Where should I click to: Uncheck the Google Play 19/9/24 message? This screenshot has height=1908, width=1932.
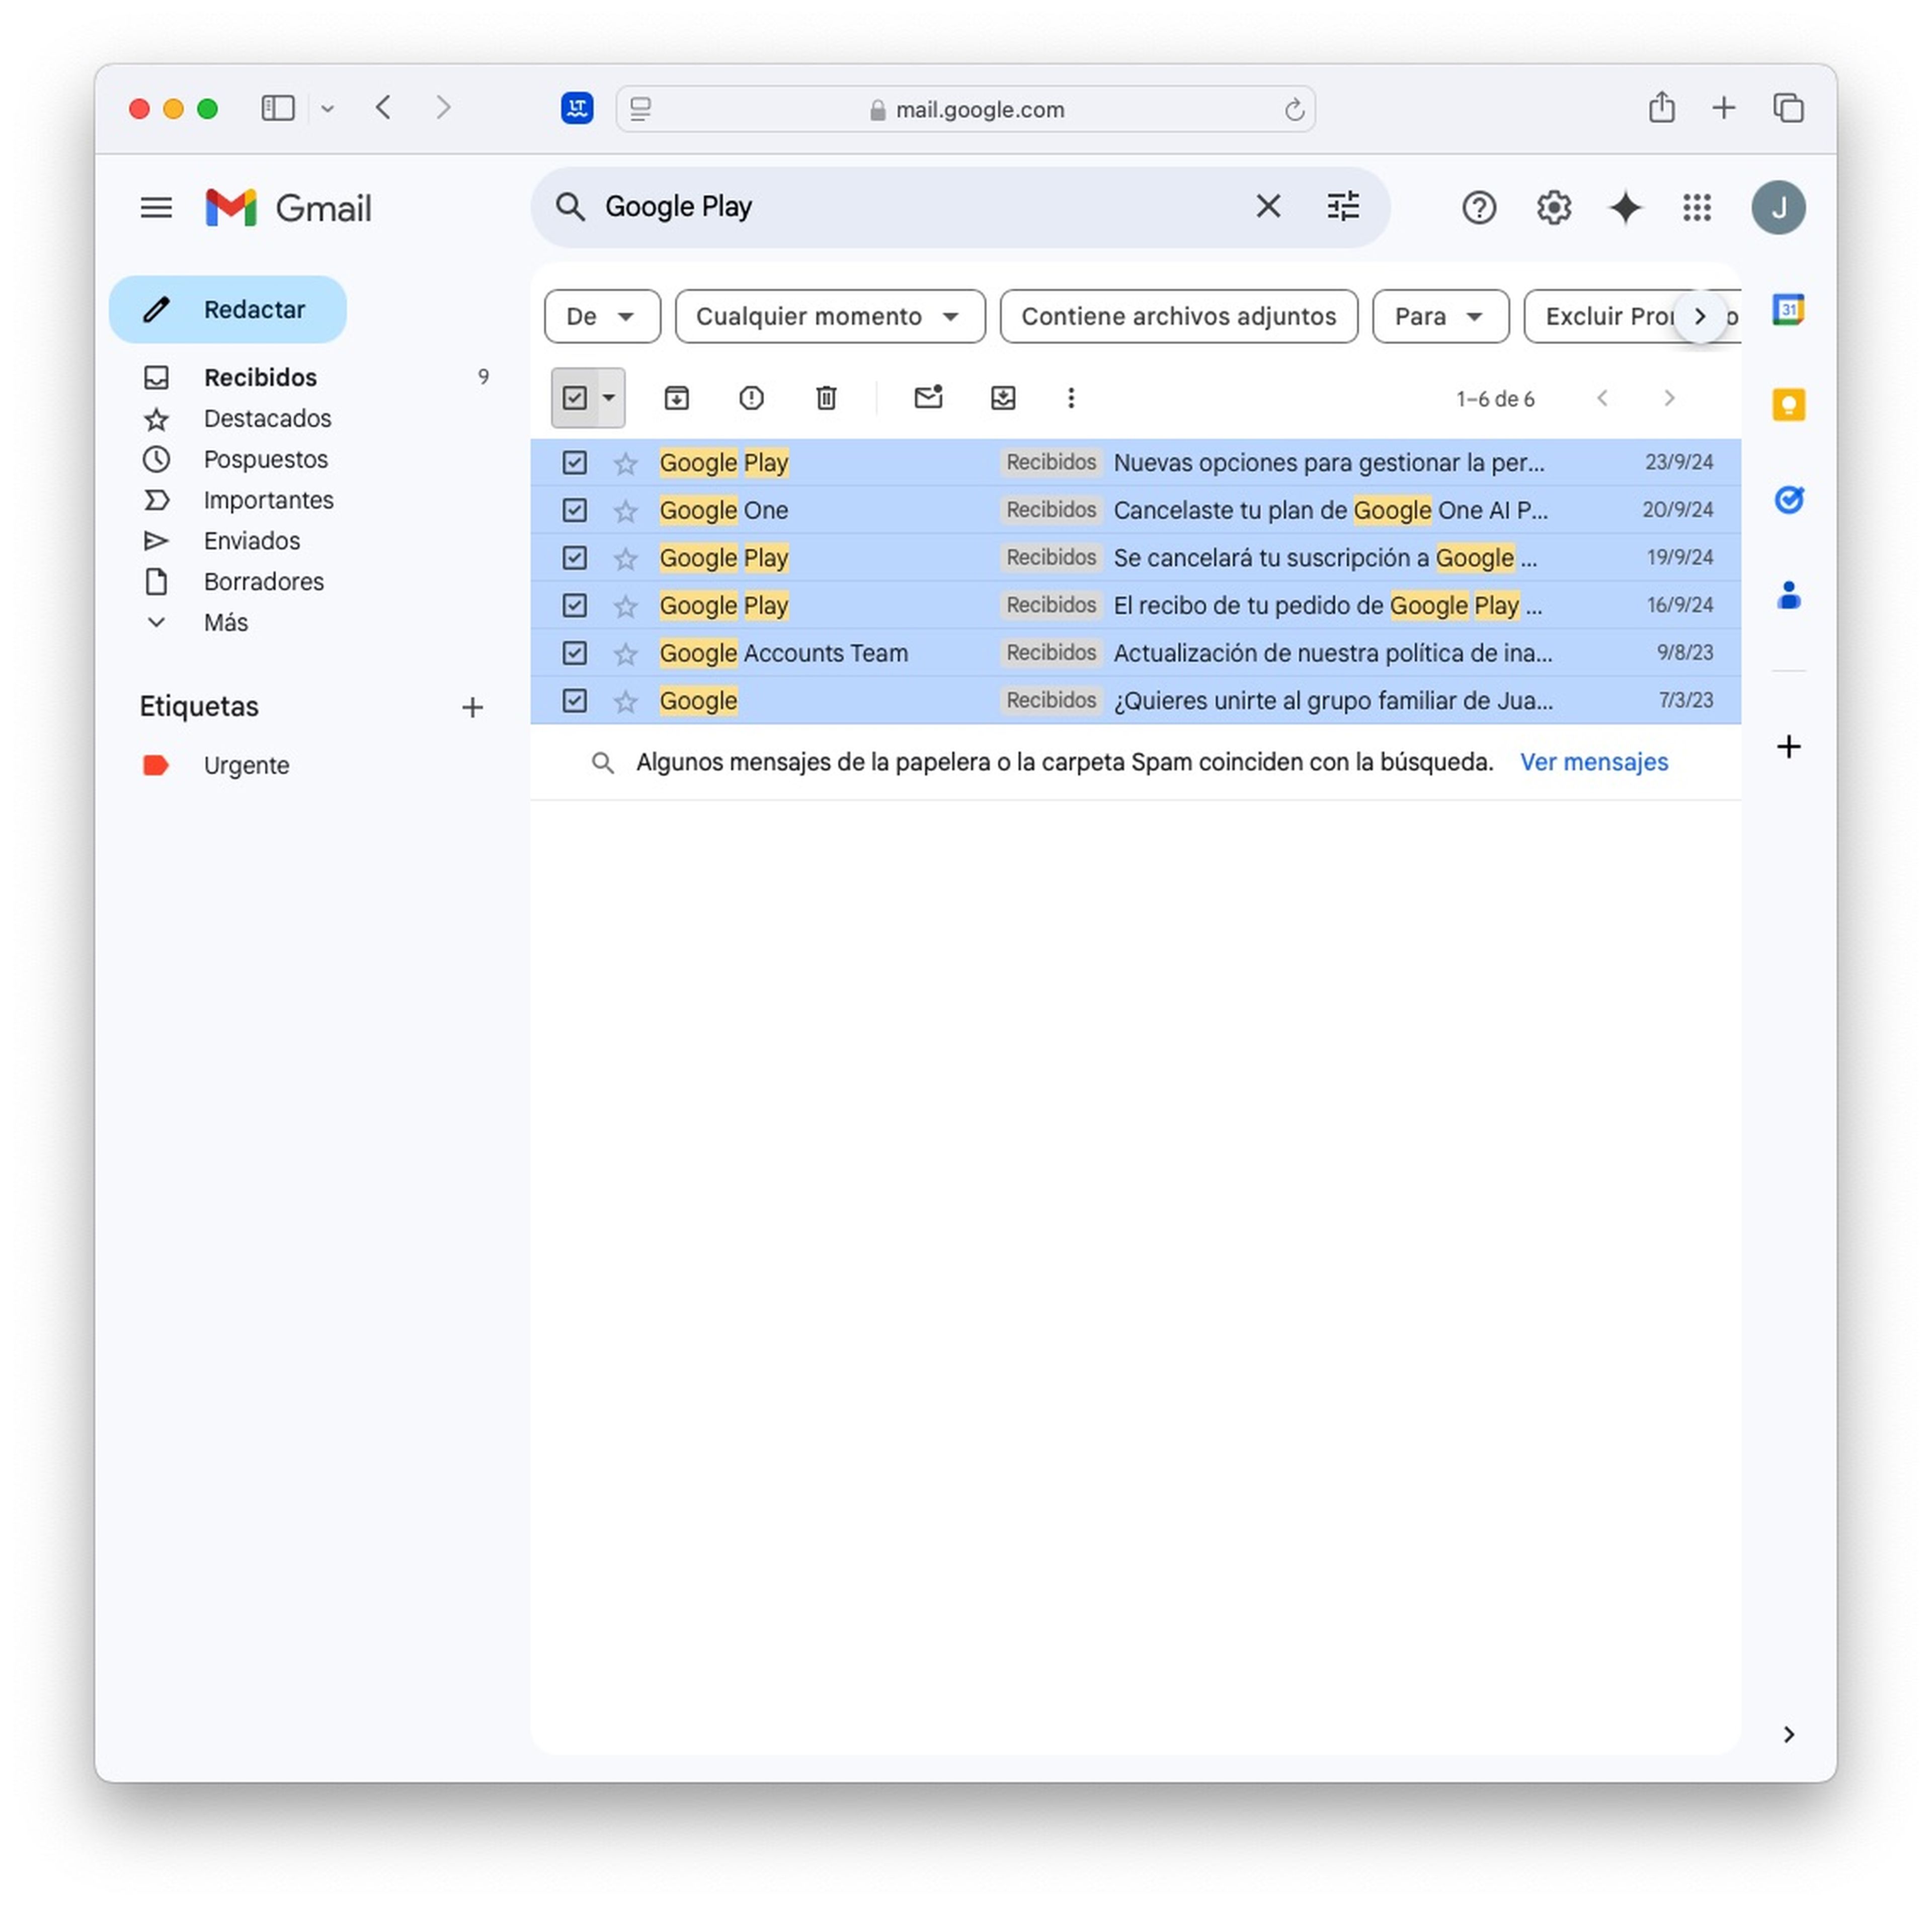(x=574, y=557)
